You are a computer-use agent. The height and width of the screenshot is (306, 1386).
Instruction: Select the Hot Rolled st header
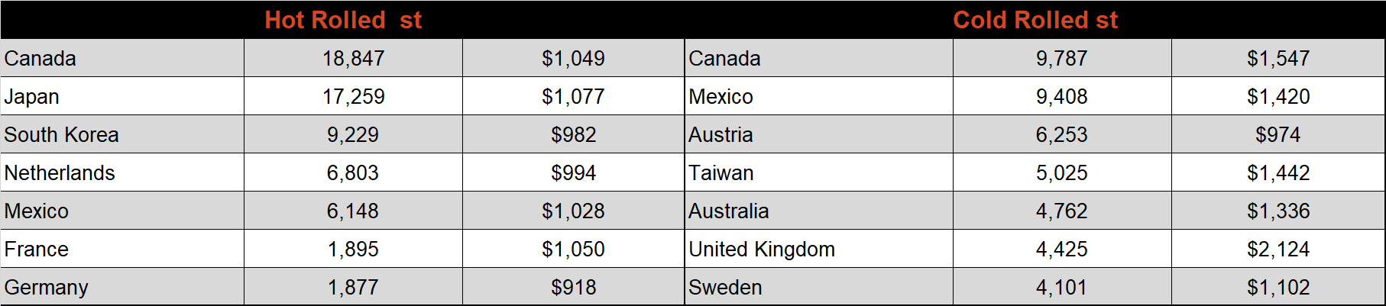[343, 20]
